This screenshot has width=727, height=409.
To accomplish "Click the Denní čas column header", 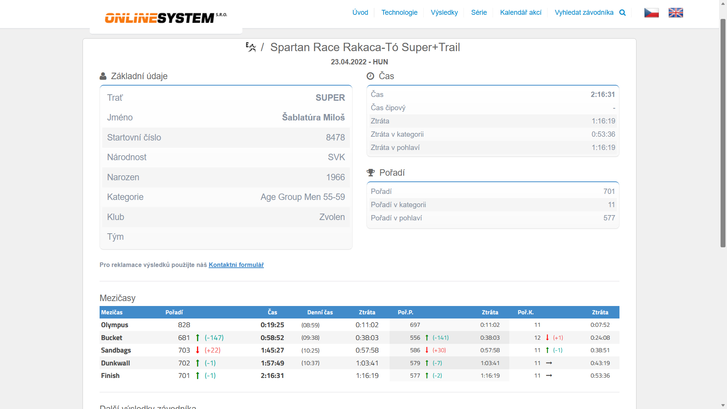I will click(320, 312).
